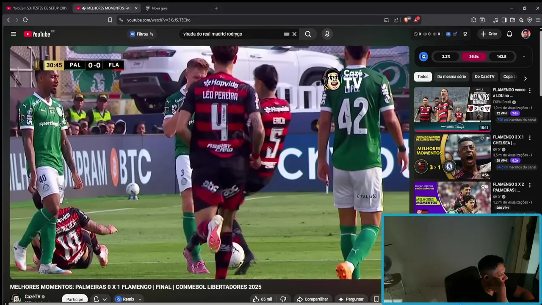Click the vidIQ Remix button
This screenshot has height=305, width=542.
click(128, 299)
